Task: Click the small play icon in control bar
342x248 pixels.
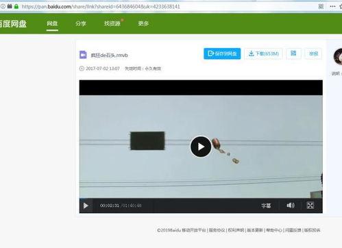Action: 86,206
